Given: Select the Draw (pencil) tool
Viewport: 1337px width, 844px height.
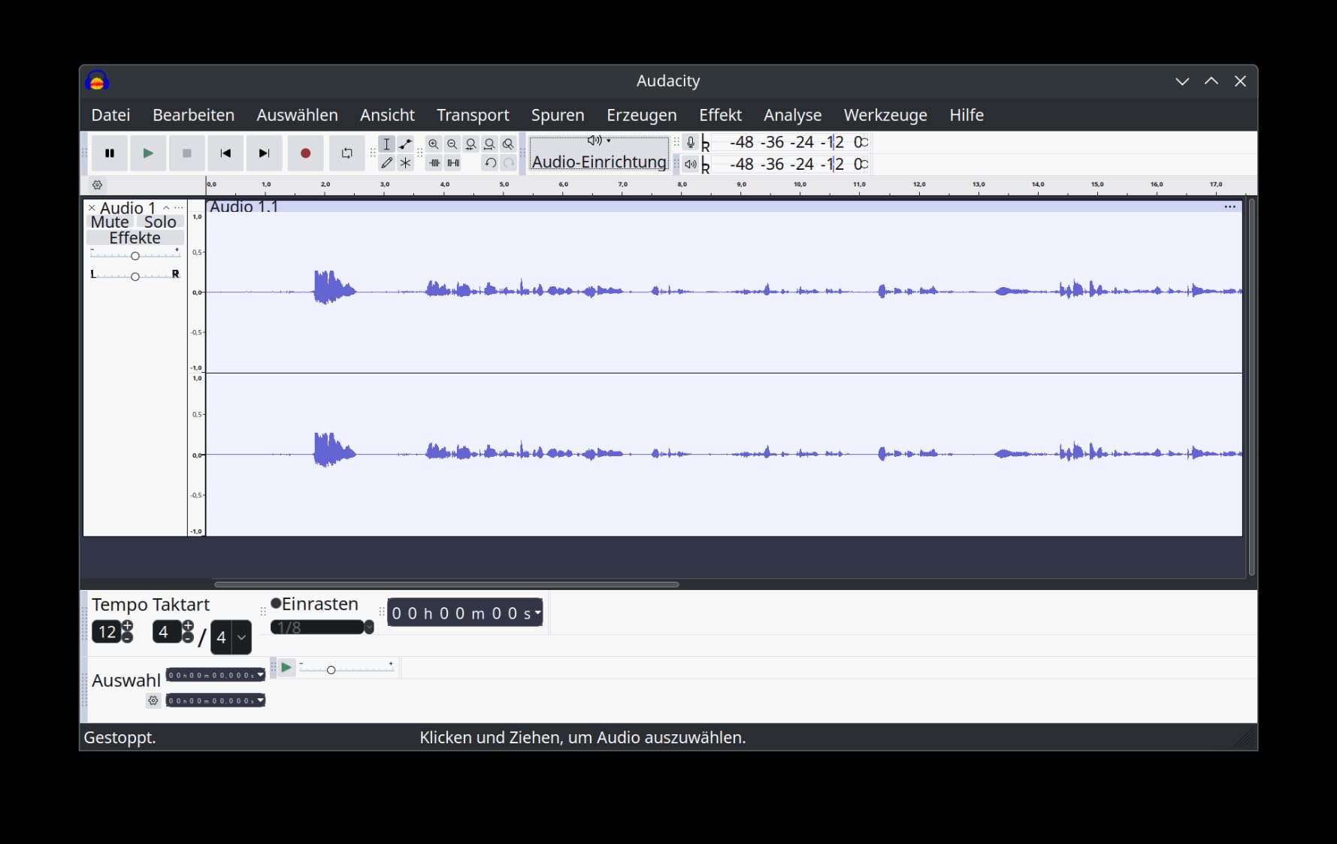Looking at the screenshot, I should (387, 162).
